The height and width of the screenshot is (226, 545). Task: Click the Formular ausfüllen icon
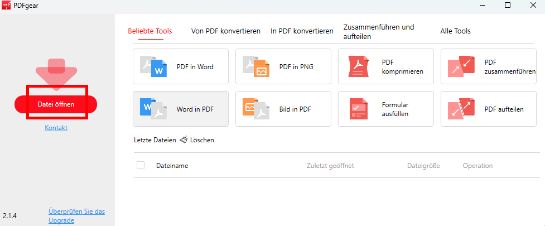pyautogui.click(x=358, y=109)
